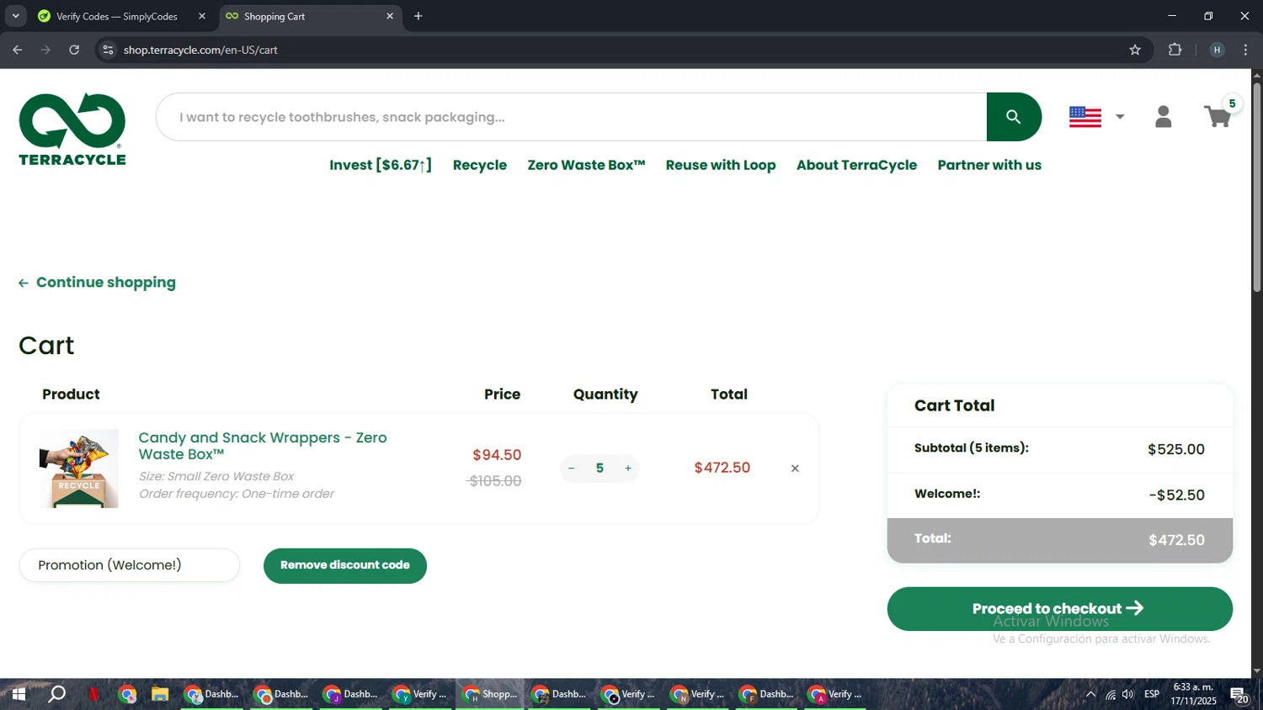Image resolution: width=1263 pixels, height=710 pixels.
Task: Click the $472.50 item total
Action: coord(722,468)
